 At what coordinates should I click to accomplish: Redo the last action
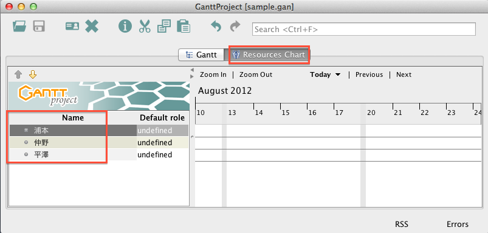235,26
